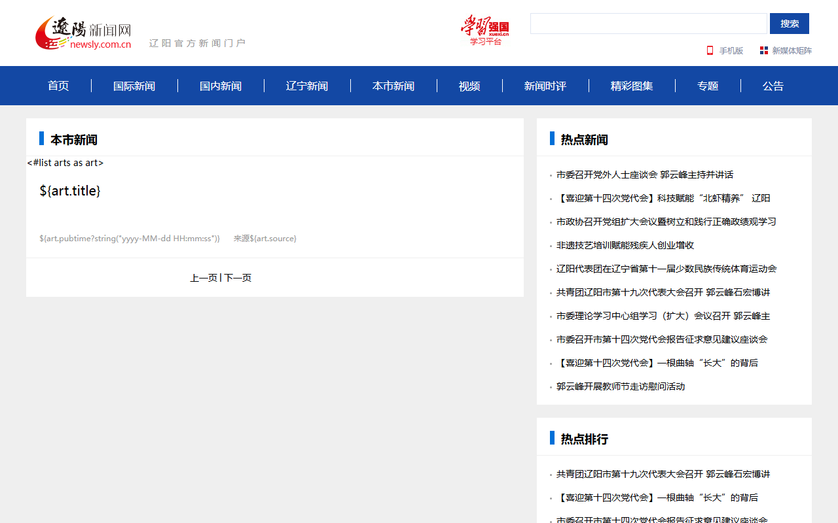The image size is (838, 523).
Task: Open 市政协召开党组扩大会议 article
Action: pos(666,222)
